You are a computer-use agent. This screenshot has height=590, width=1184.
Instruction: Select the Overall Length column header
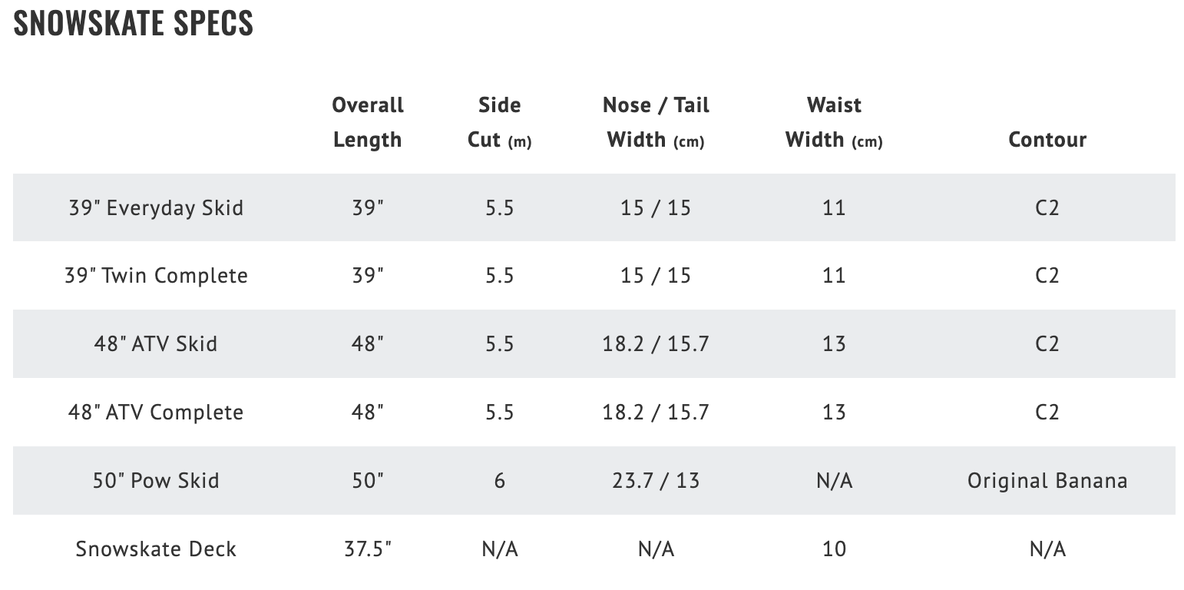368,122
